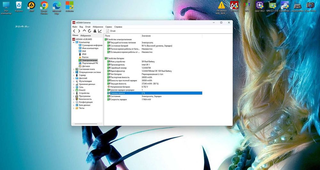Open the CrystalDisk desktop shortcut
Viewport: 320px width, 170px height.
[x=285, y=6]
